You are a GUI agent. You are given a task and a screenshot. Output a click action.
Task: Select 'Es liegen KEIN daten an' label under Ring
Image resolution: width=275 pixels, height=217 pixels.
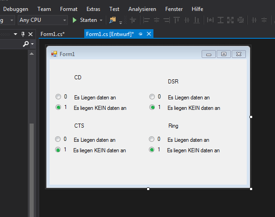tap(193, 150)
